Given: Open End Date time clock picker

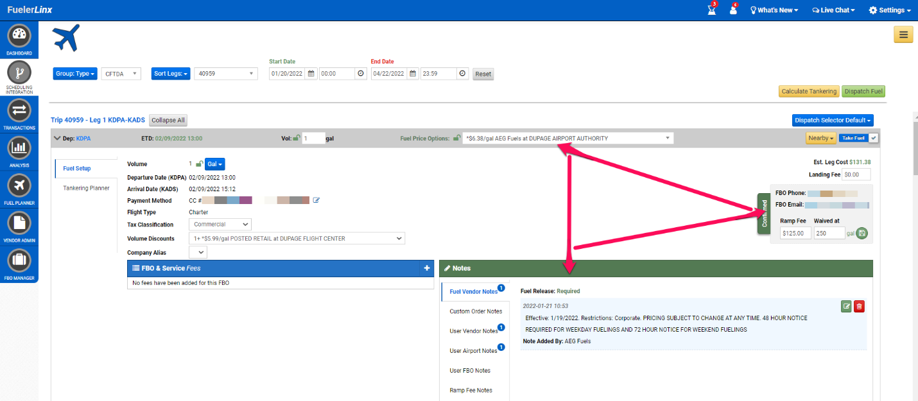Looking at the screenshot, I should (463, 74).
